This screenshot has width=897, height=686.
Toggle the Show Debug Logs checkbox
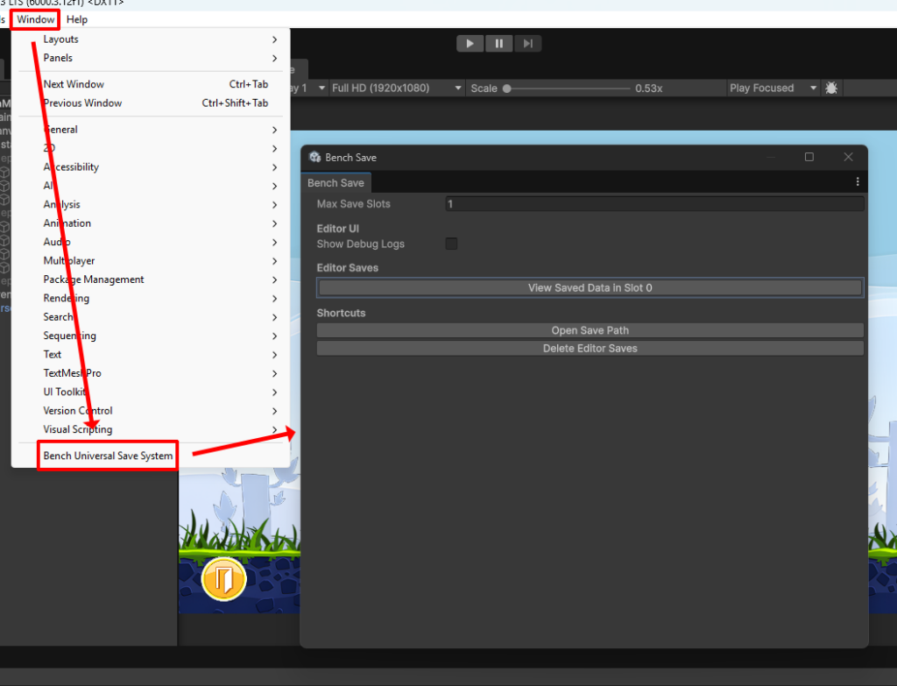(x=451, y=244)
